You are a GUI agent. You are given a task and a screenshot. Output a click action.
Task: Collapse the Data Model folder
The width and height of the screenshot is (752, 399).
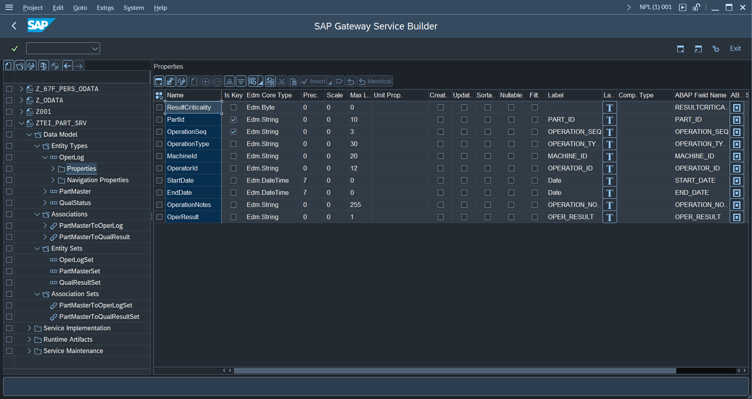29,134
